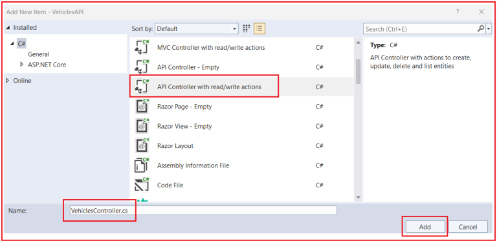
Task: Click the Razor Page - Empty icon
Action: pyautogui.click(x=142, y=107)
